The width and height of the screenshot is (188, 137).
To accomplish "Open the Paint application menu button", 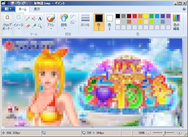I will 8,9.
